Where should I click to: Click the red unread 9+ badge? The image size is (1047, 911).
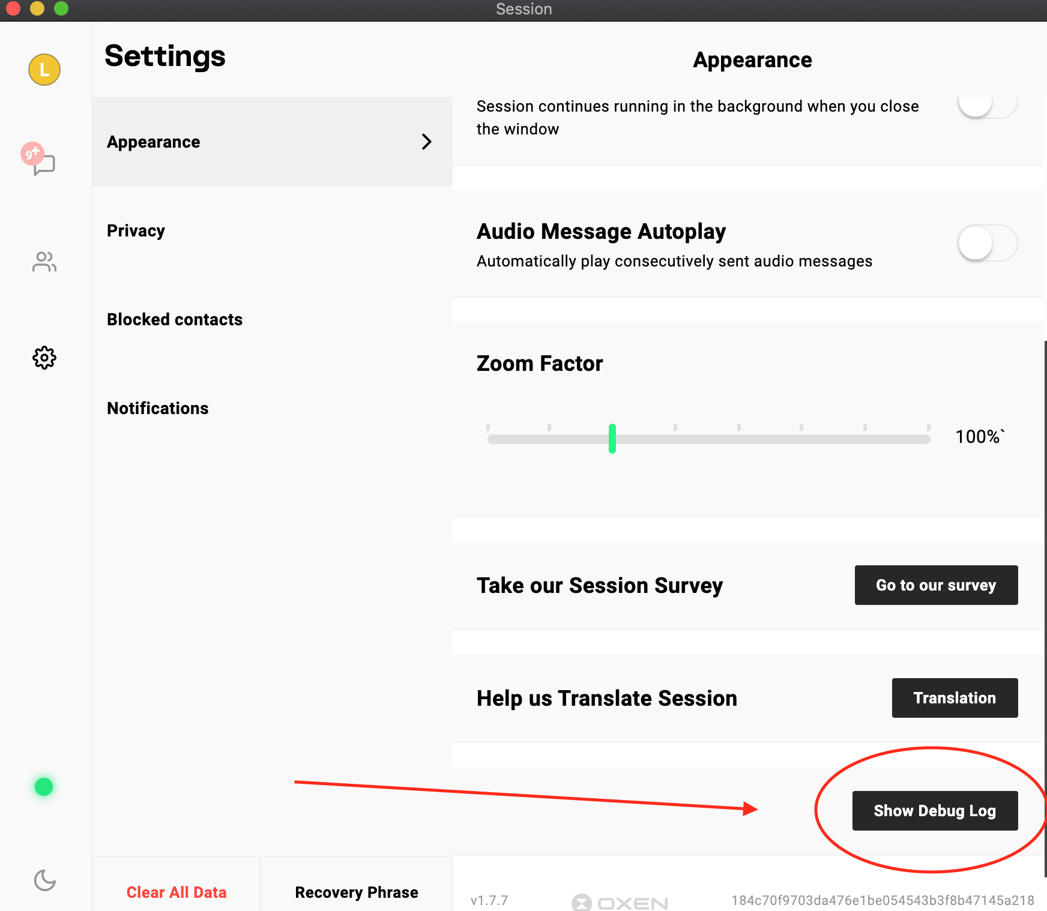[32, 154]
